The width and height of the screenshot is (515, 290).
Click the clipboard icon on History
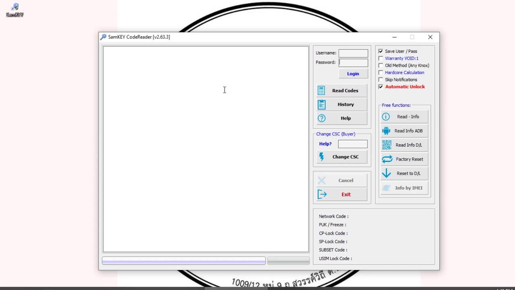(321, 104)
